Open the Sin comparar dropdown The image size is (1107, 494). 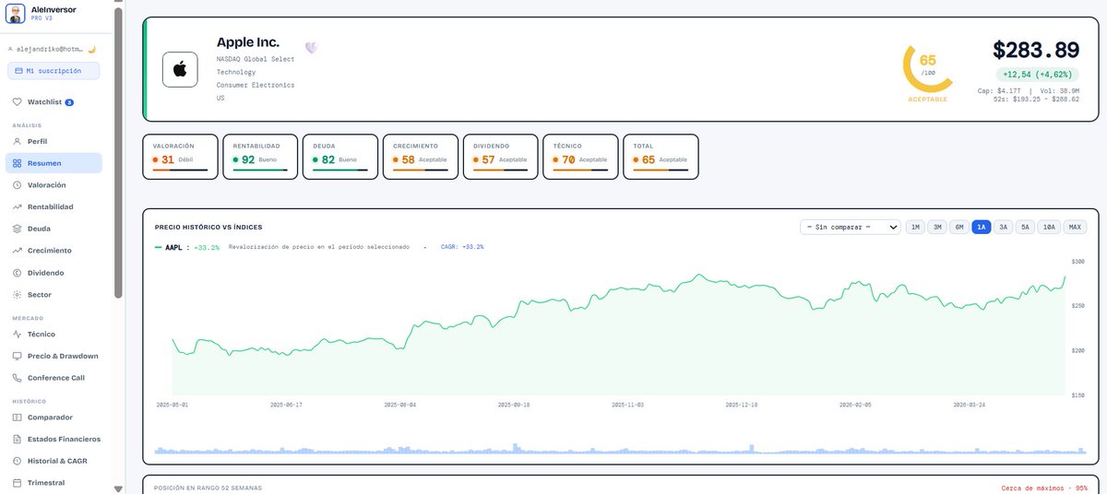[851, 227]
